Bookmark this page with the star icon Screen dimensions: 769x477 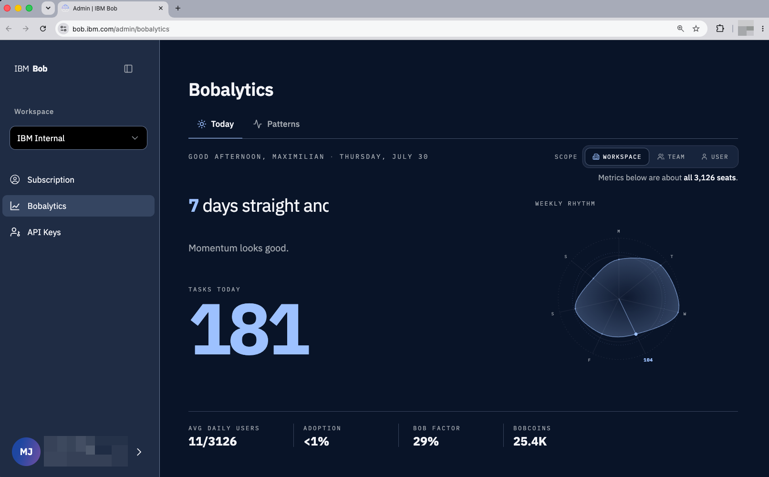696,29
